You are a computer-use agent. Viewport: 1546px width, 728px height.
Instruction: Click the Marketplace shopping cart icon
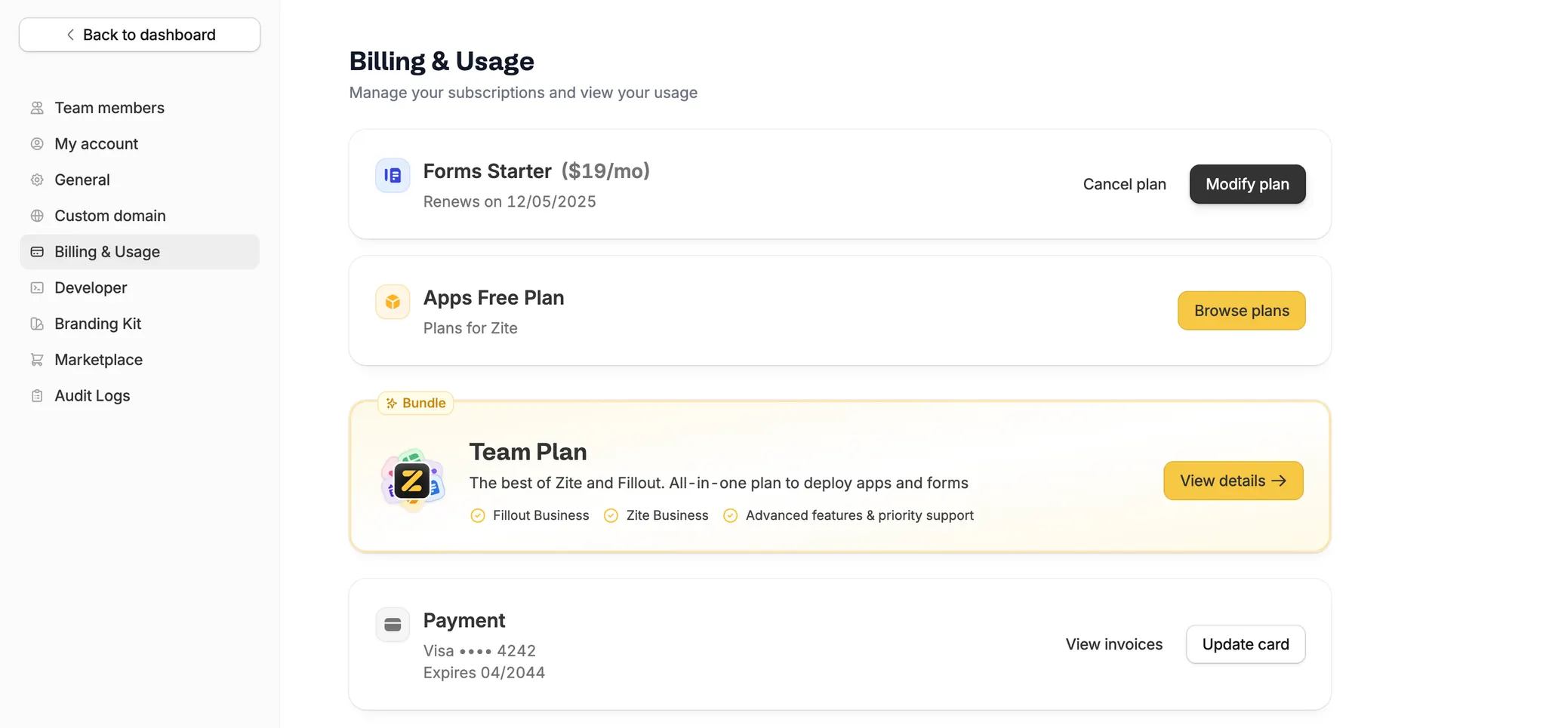point(37,359)
